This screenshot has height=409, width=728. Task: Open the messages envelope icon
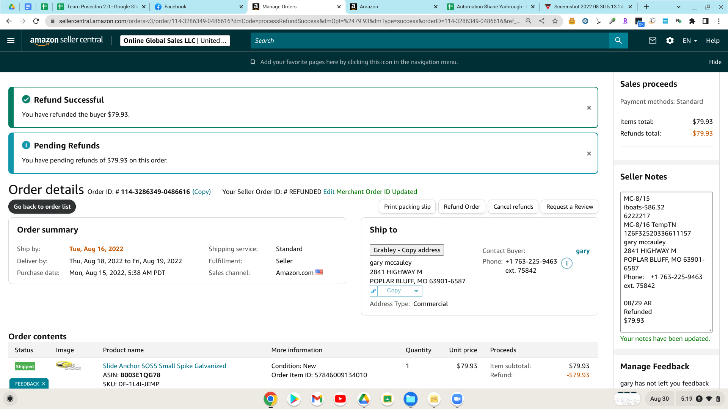652,41
